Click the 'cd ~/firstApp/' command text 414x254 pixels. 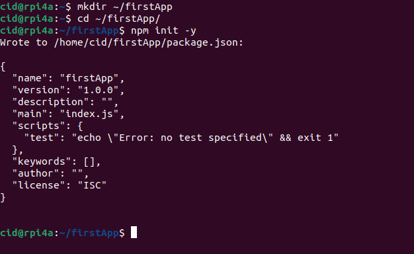point(119,19)
